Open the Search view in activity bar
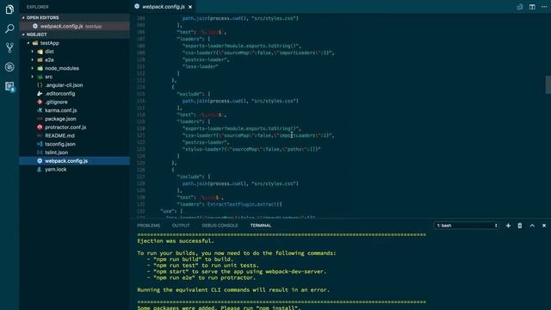Image resolution: width=551 pixels, height=310 pixels. click(9, 28)
